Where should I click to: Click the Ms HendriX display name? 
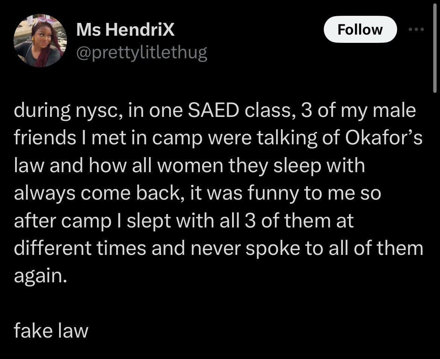125,30
